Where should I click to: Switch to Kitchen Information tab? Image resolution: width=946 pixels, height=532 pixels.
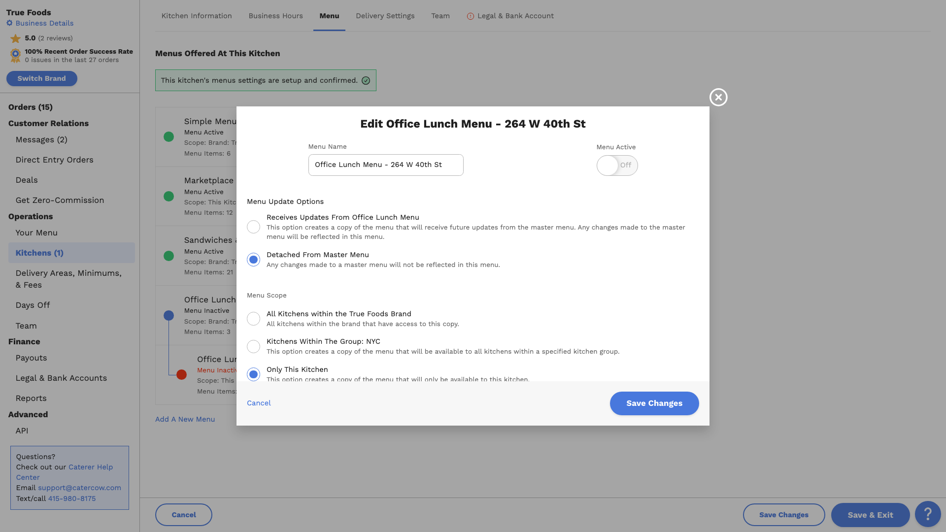point(197,16)
